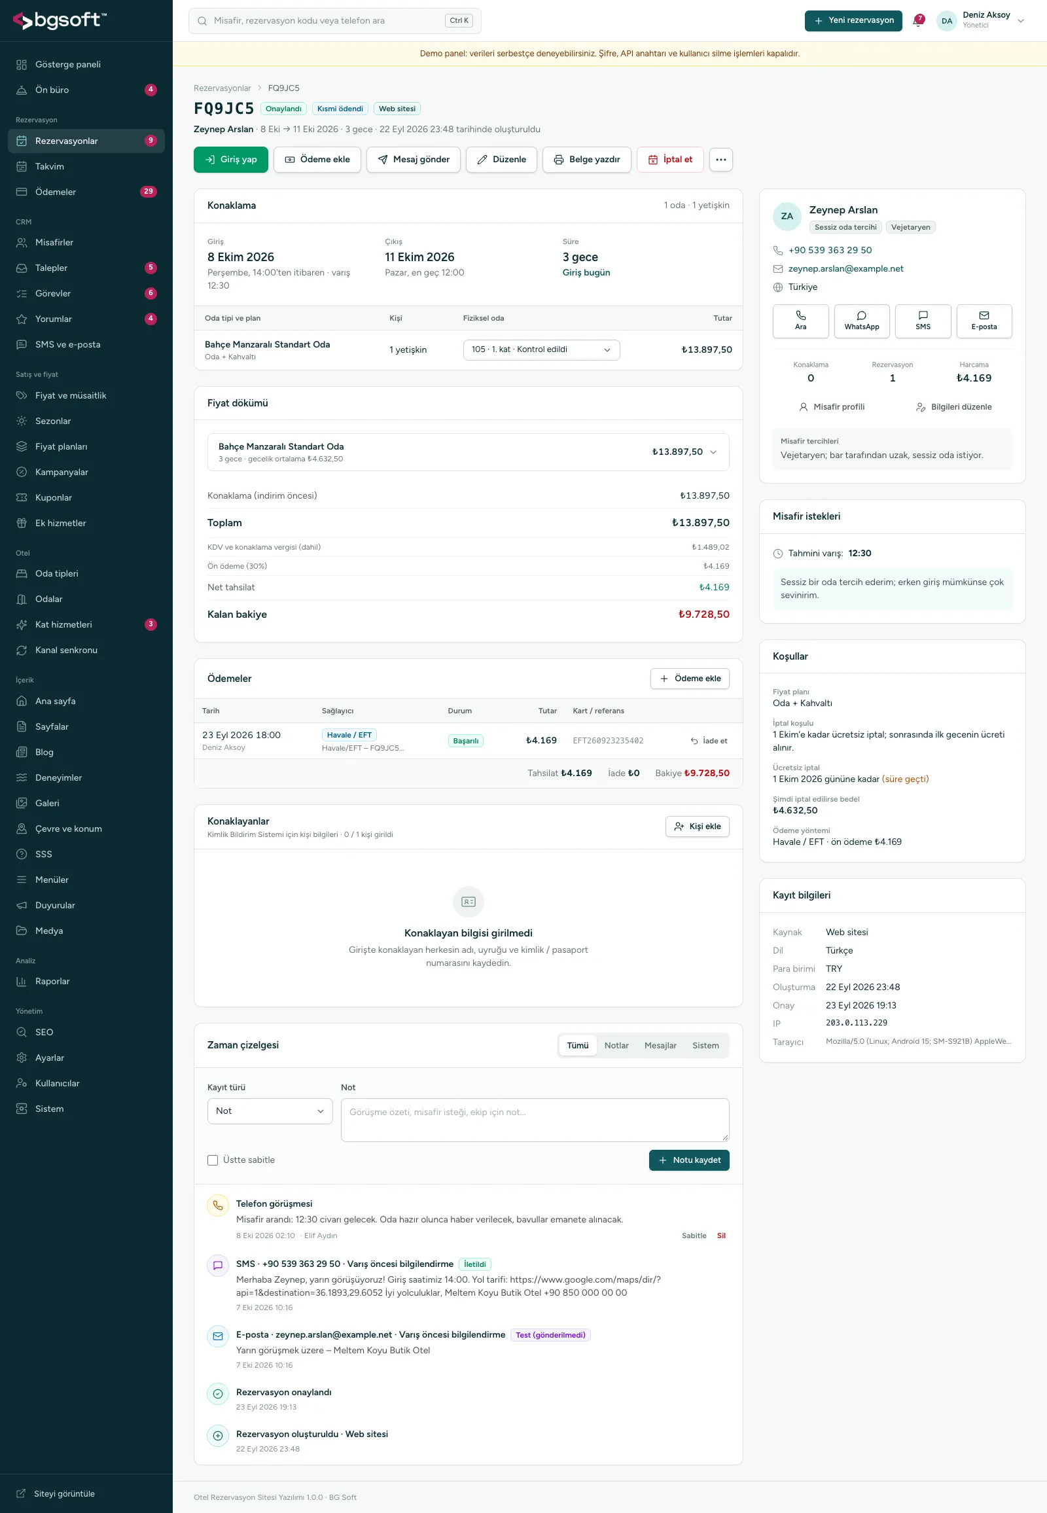This screenshot has height=1513, width=1047.
Task: Focus the guest search field
Action: (x=334, y=20)
